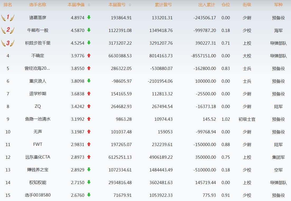Select row of player 选手0038580
291x201 pixels.
pyautogui.click(x=37, y=195)
